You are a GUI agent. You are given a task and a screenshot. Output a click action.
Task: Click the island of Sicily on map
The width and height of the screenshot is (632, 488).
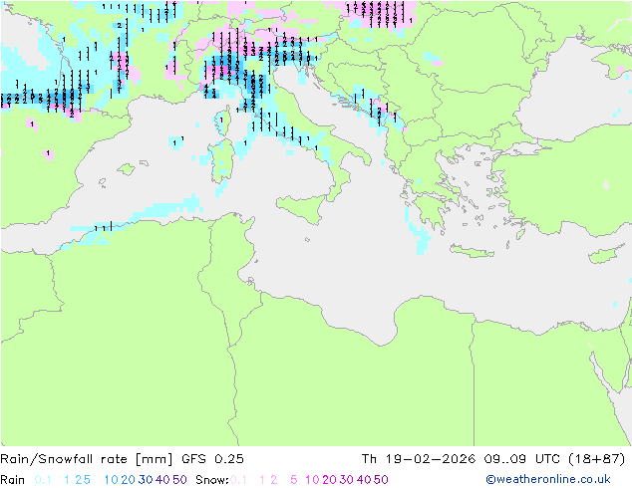coord(303,207)
